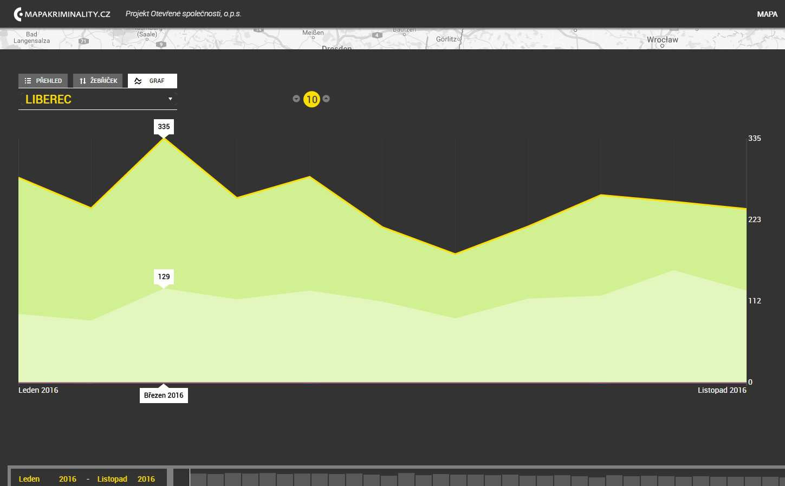Click the y-axis value 223
785x486 pixels.
[x=755, y=219]
